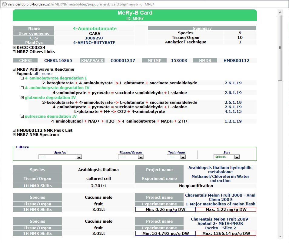Collapse the MRB7 Others Links section
Screen dimensions: 289x243
coord(14,52)
